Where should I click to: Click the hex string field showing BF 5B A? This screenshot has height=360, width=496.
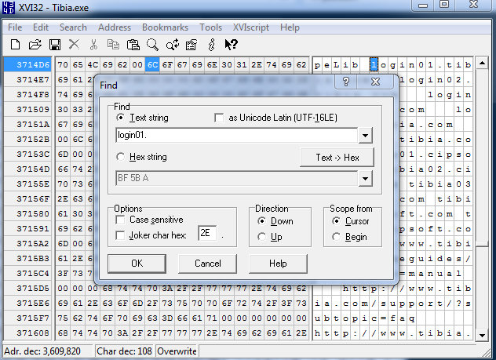[236, 179]
